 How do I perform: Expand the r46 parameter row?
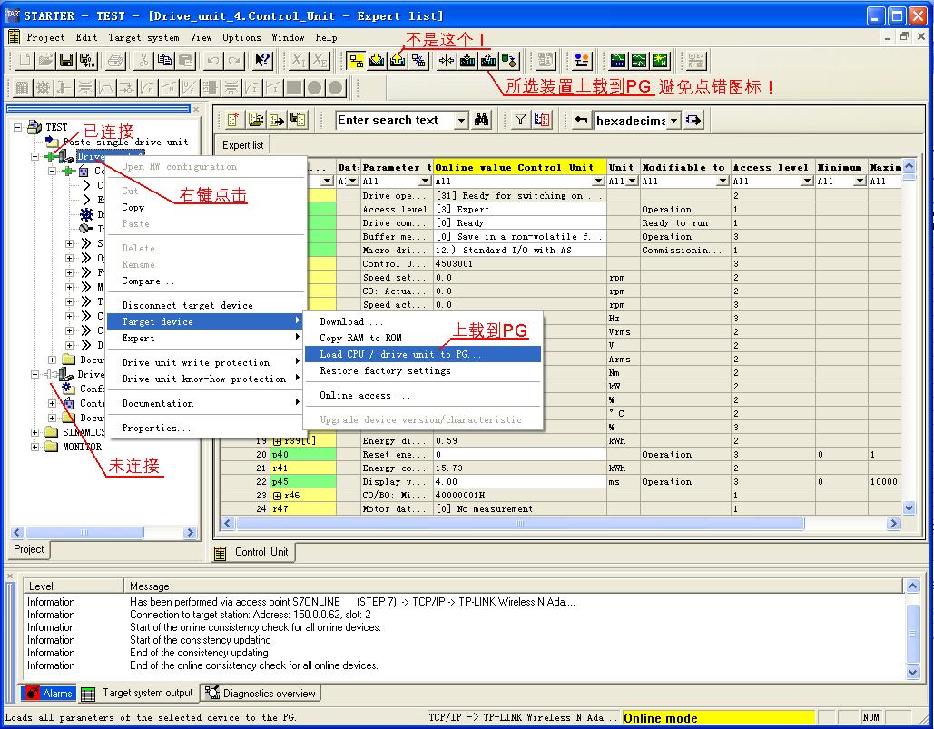pyautogui.click(x=278, y=496)
